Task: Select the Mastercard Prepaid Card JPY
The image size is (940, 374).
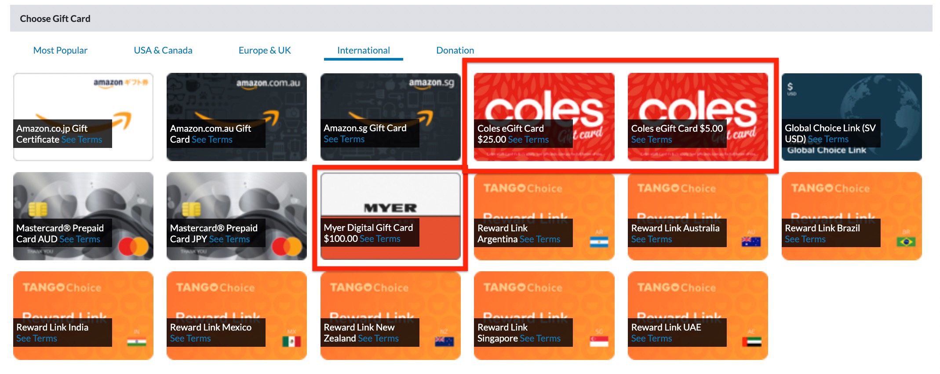Action: (x=237, y=216)
